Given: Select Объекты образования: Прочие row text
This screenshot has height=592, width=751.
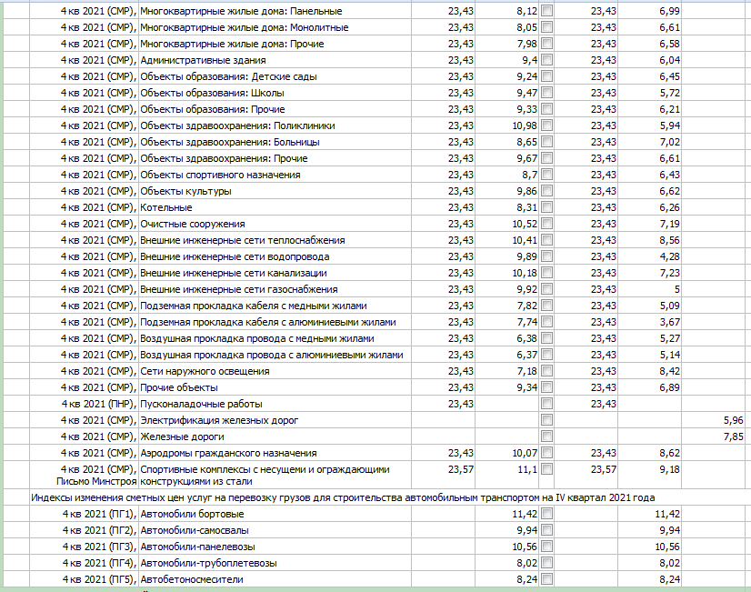Looking at the screenshot, I should pyautogui.click(x=213, y=109).
